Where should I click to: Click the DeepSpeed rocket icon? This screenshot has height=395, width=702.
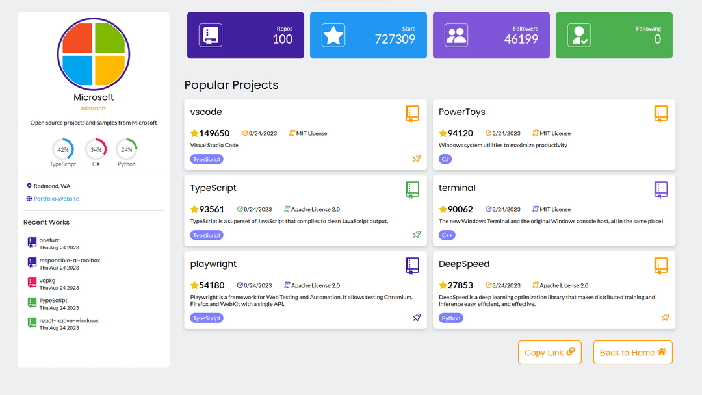point(665,318)
